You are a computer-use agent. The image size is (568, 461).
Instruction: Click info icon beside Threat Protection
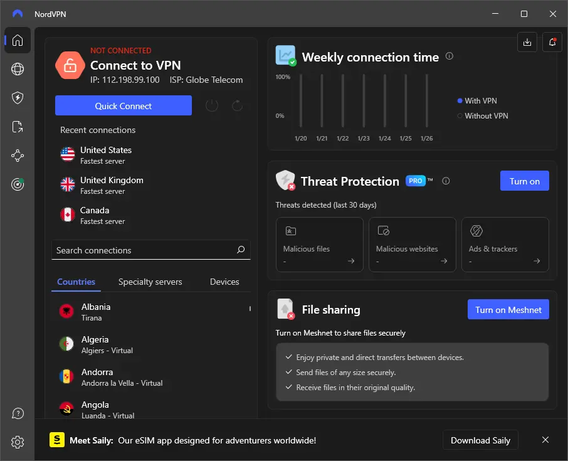tap(446, 181)
